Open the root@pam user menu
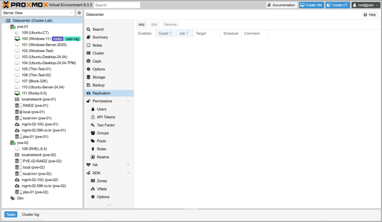The width and height of the screenshot is (382, 222). 365,5
